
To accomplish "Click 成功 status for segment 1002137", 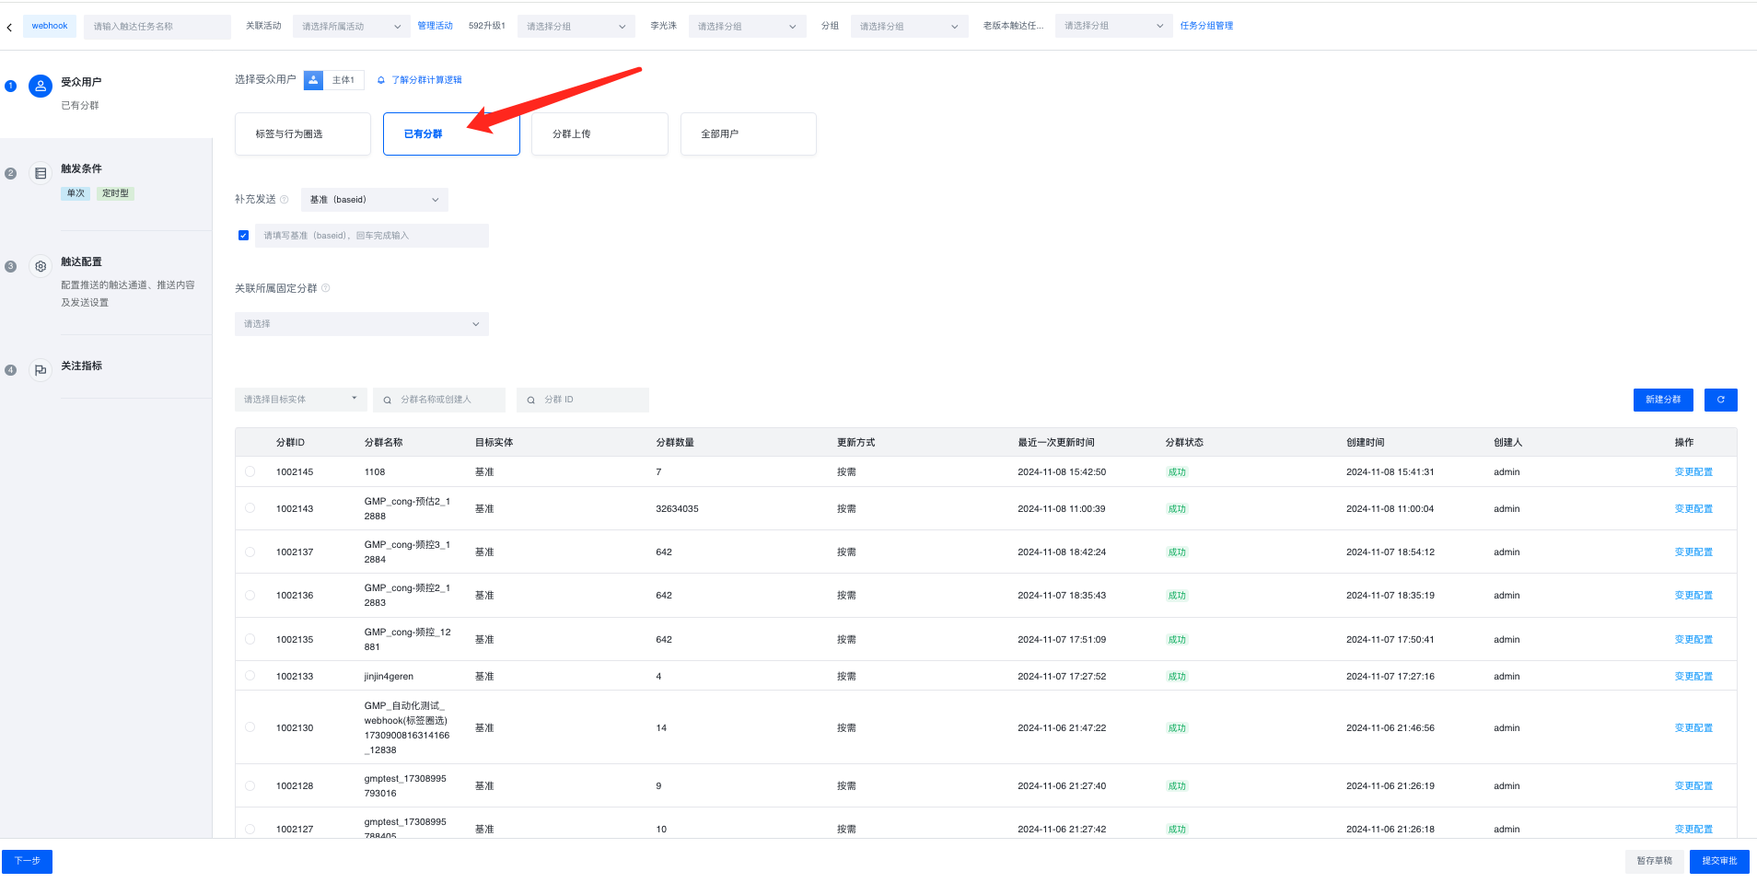I will (1177, 552).
